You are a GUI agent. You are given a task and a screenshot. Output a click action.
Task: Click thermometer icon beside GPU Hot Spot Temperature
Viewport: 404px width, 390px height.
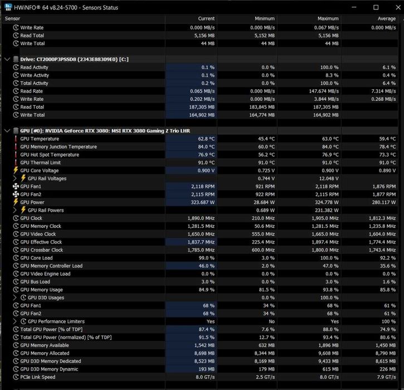16,154
